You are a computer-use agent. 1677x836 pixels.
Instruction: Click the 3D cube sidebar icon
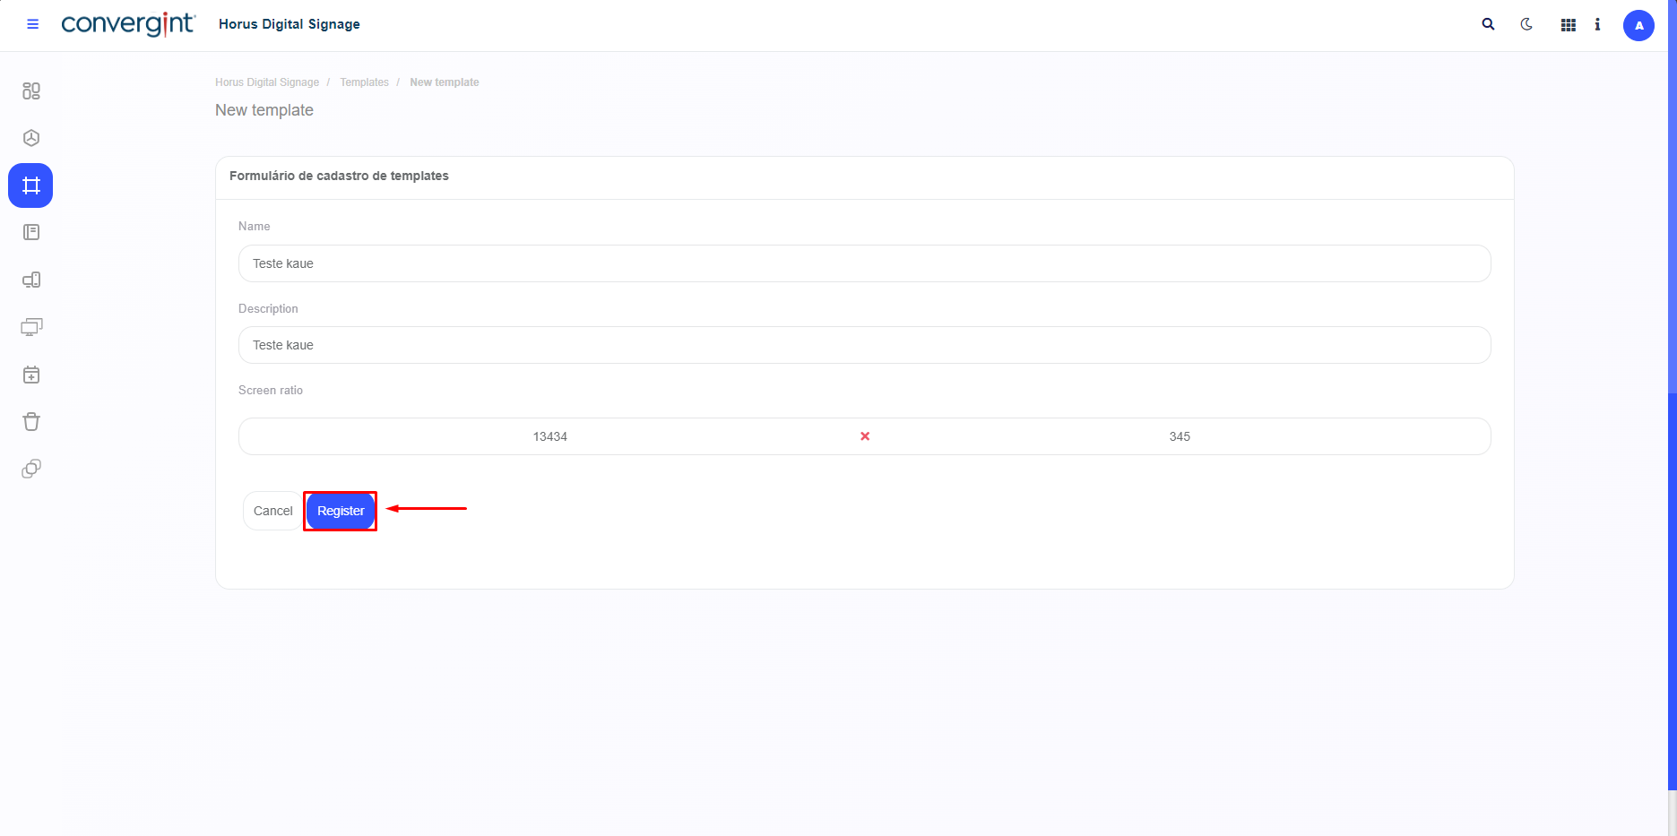tap(31, 138)
